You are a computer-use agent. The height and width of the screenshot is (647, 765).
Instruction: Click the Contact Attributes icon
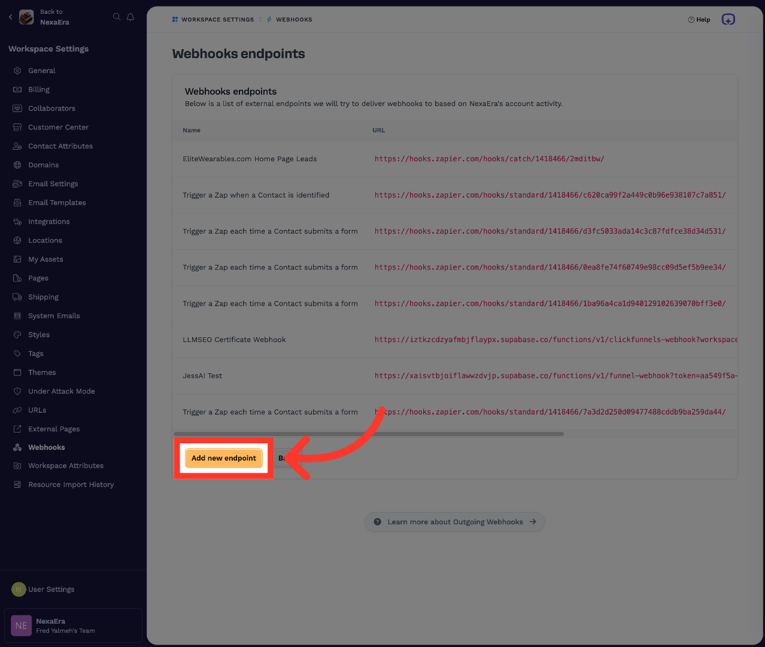click(x=17, y=146)
